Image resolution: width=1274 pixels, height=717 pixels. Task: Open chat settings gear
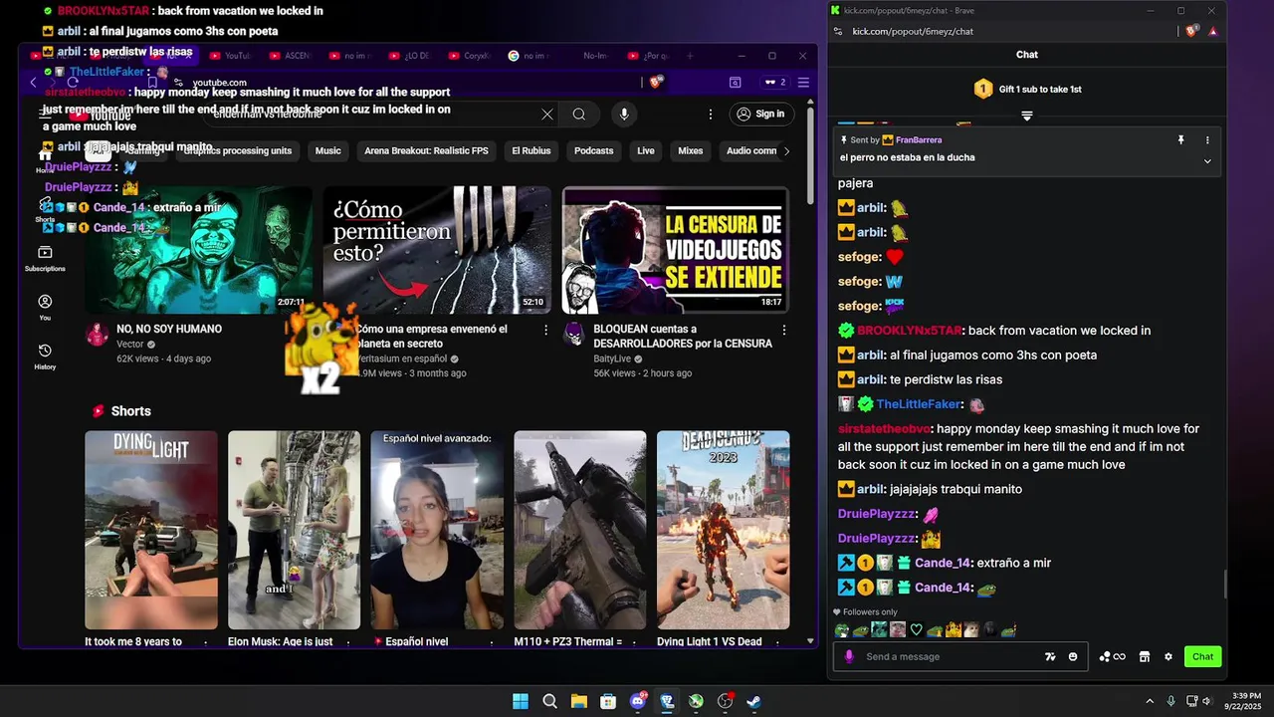pyautogui.click(x=1168, y=656)
